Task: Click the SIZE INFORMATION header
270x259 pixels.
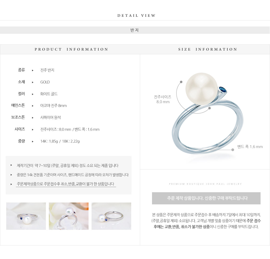Action: [207, 49]
